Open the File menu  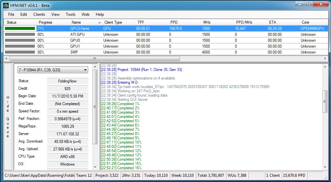pos(11,14)
